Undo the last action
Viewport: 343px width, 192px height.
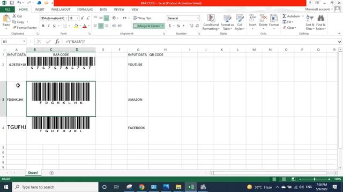19,3
